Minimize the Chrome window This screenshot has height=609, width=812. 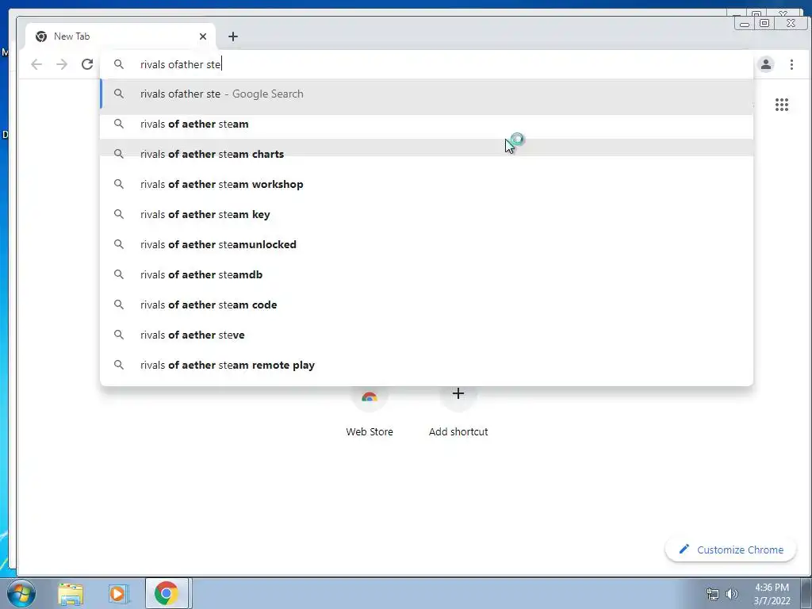[744, 23]
